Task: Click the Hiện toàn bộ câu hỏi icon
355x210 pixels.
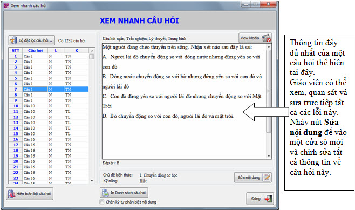Action: click(11, 194)
